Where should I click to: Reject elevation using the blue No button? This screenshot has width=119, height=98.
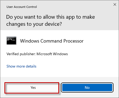87,87
